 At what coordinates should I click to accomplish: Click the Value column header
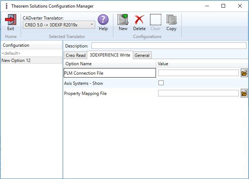tap(202, 64)
